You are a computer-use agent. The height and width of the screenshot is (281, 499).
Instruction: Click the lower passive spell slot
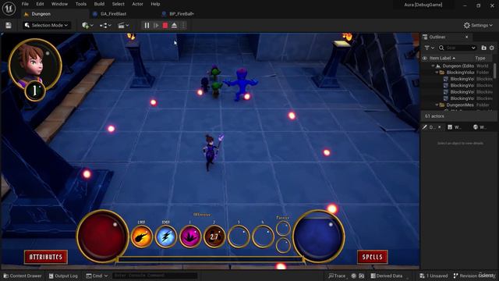(283, 246)
